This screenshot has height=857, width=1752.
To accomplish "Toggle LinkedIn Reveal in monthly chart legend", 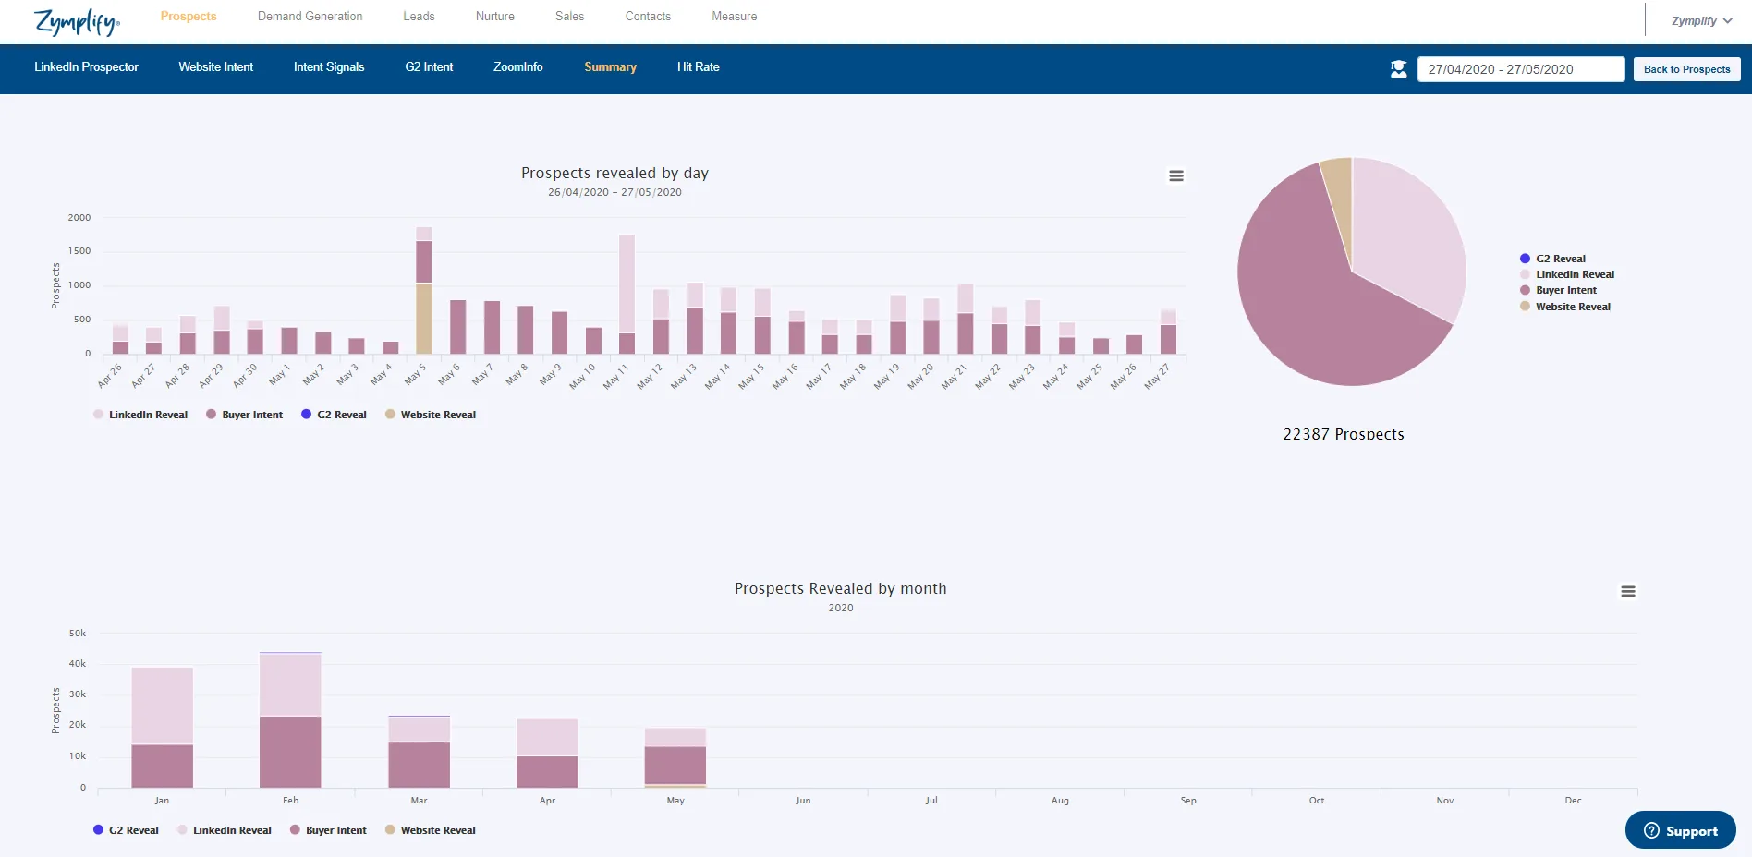I will click(225, 830).
